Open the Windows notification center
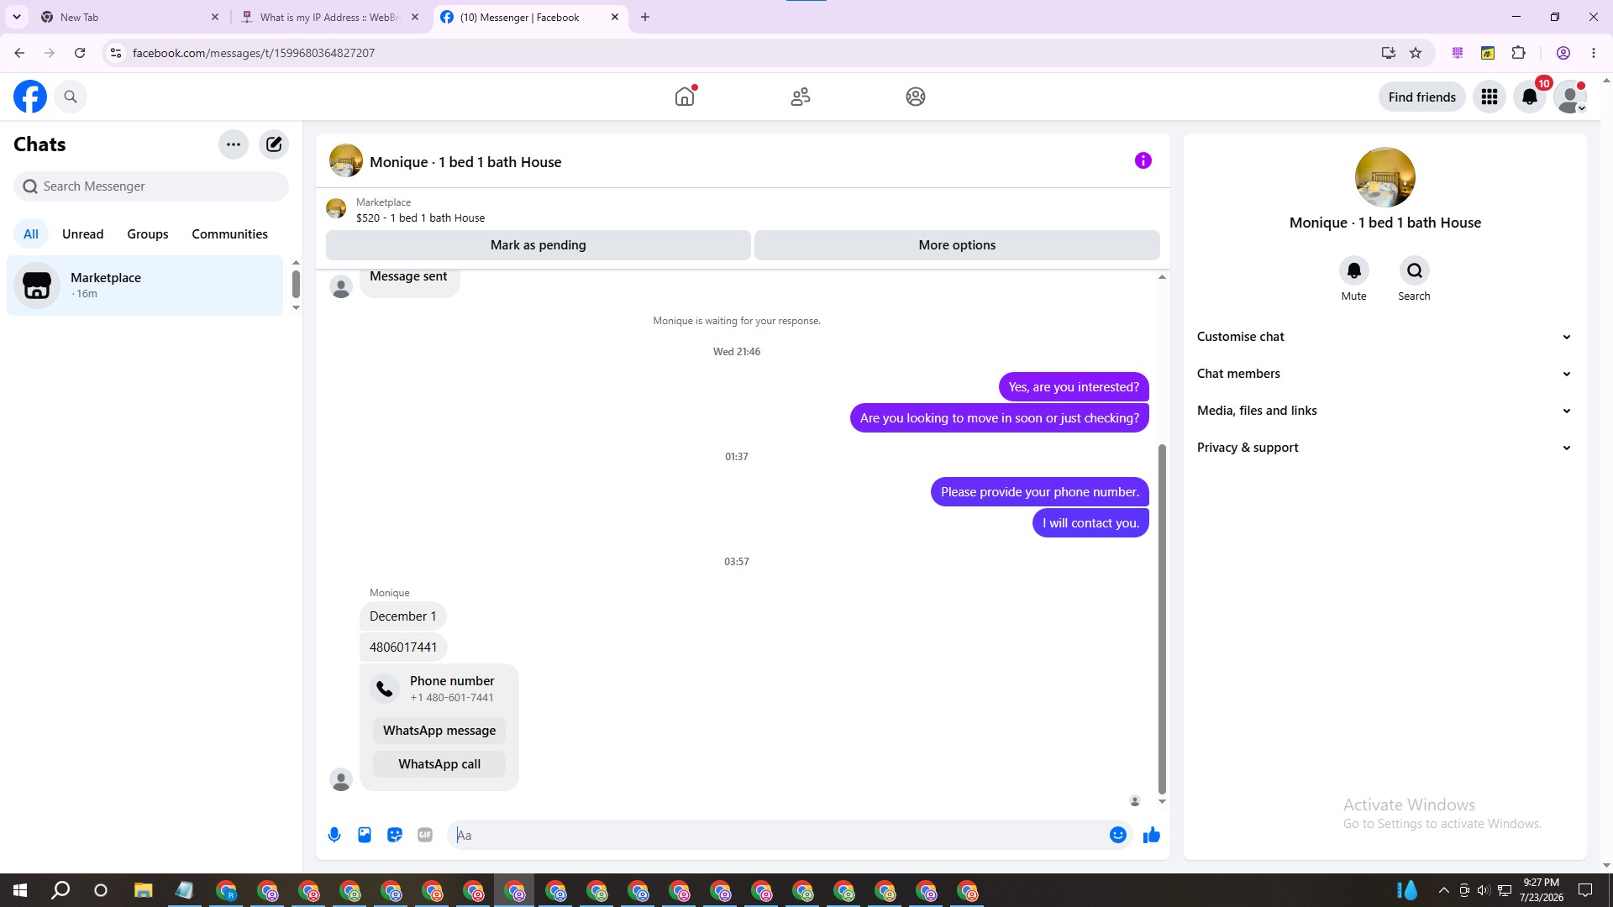The image size is (1613, 907). (1585, 890)
